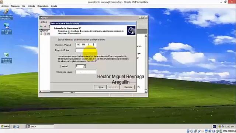This screenshot has height=133, width=236.
Task: Click the Cancelar button in wizard
Action: [x=128, y=87]
